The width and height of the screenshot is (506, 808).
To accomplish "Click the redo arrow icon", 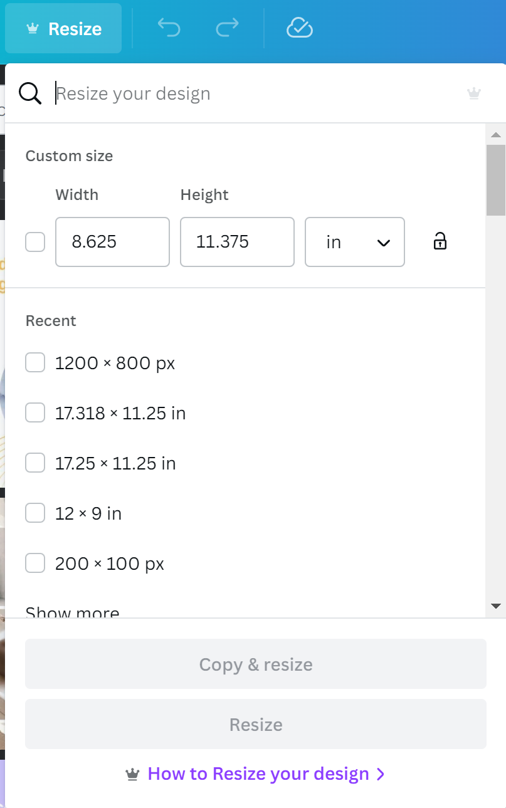I will [x=227, y=28].
